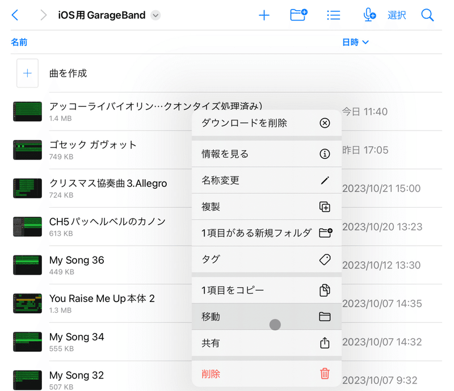This screenshot has height=391, width=454.
Task: Select the アッコーライバイオリン file name
Action: pos(155,106)
